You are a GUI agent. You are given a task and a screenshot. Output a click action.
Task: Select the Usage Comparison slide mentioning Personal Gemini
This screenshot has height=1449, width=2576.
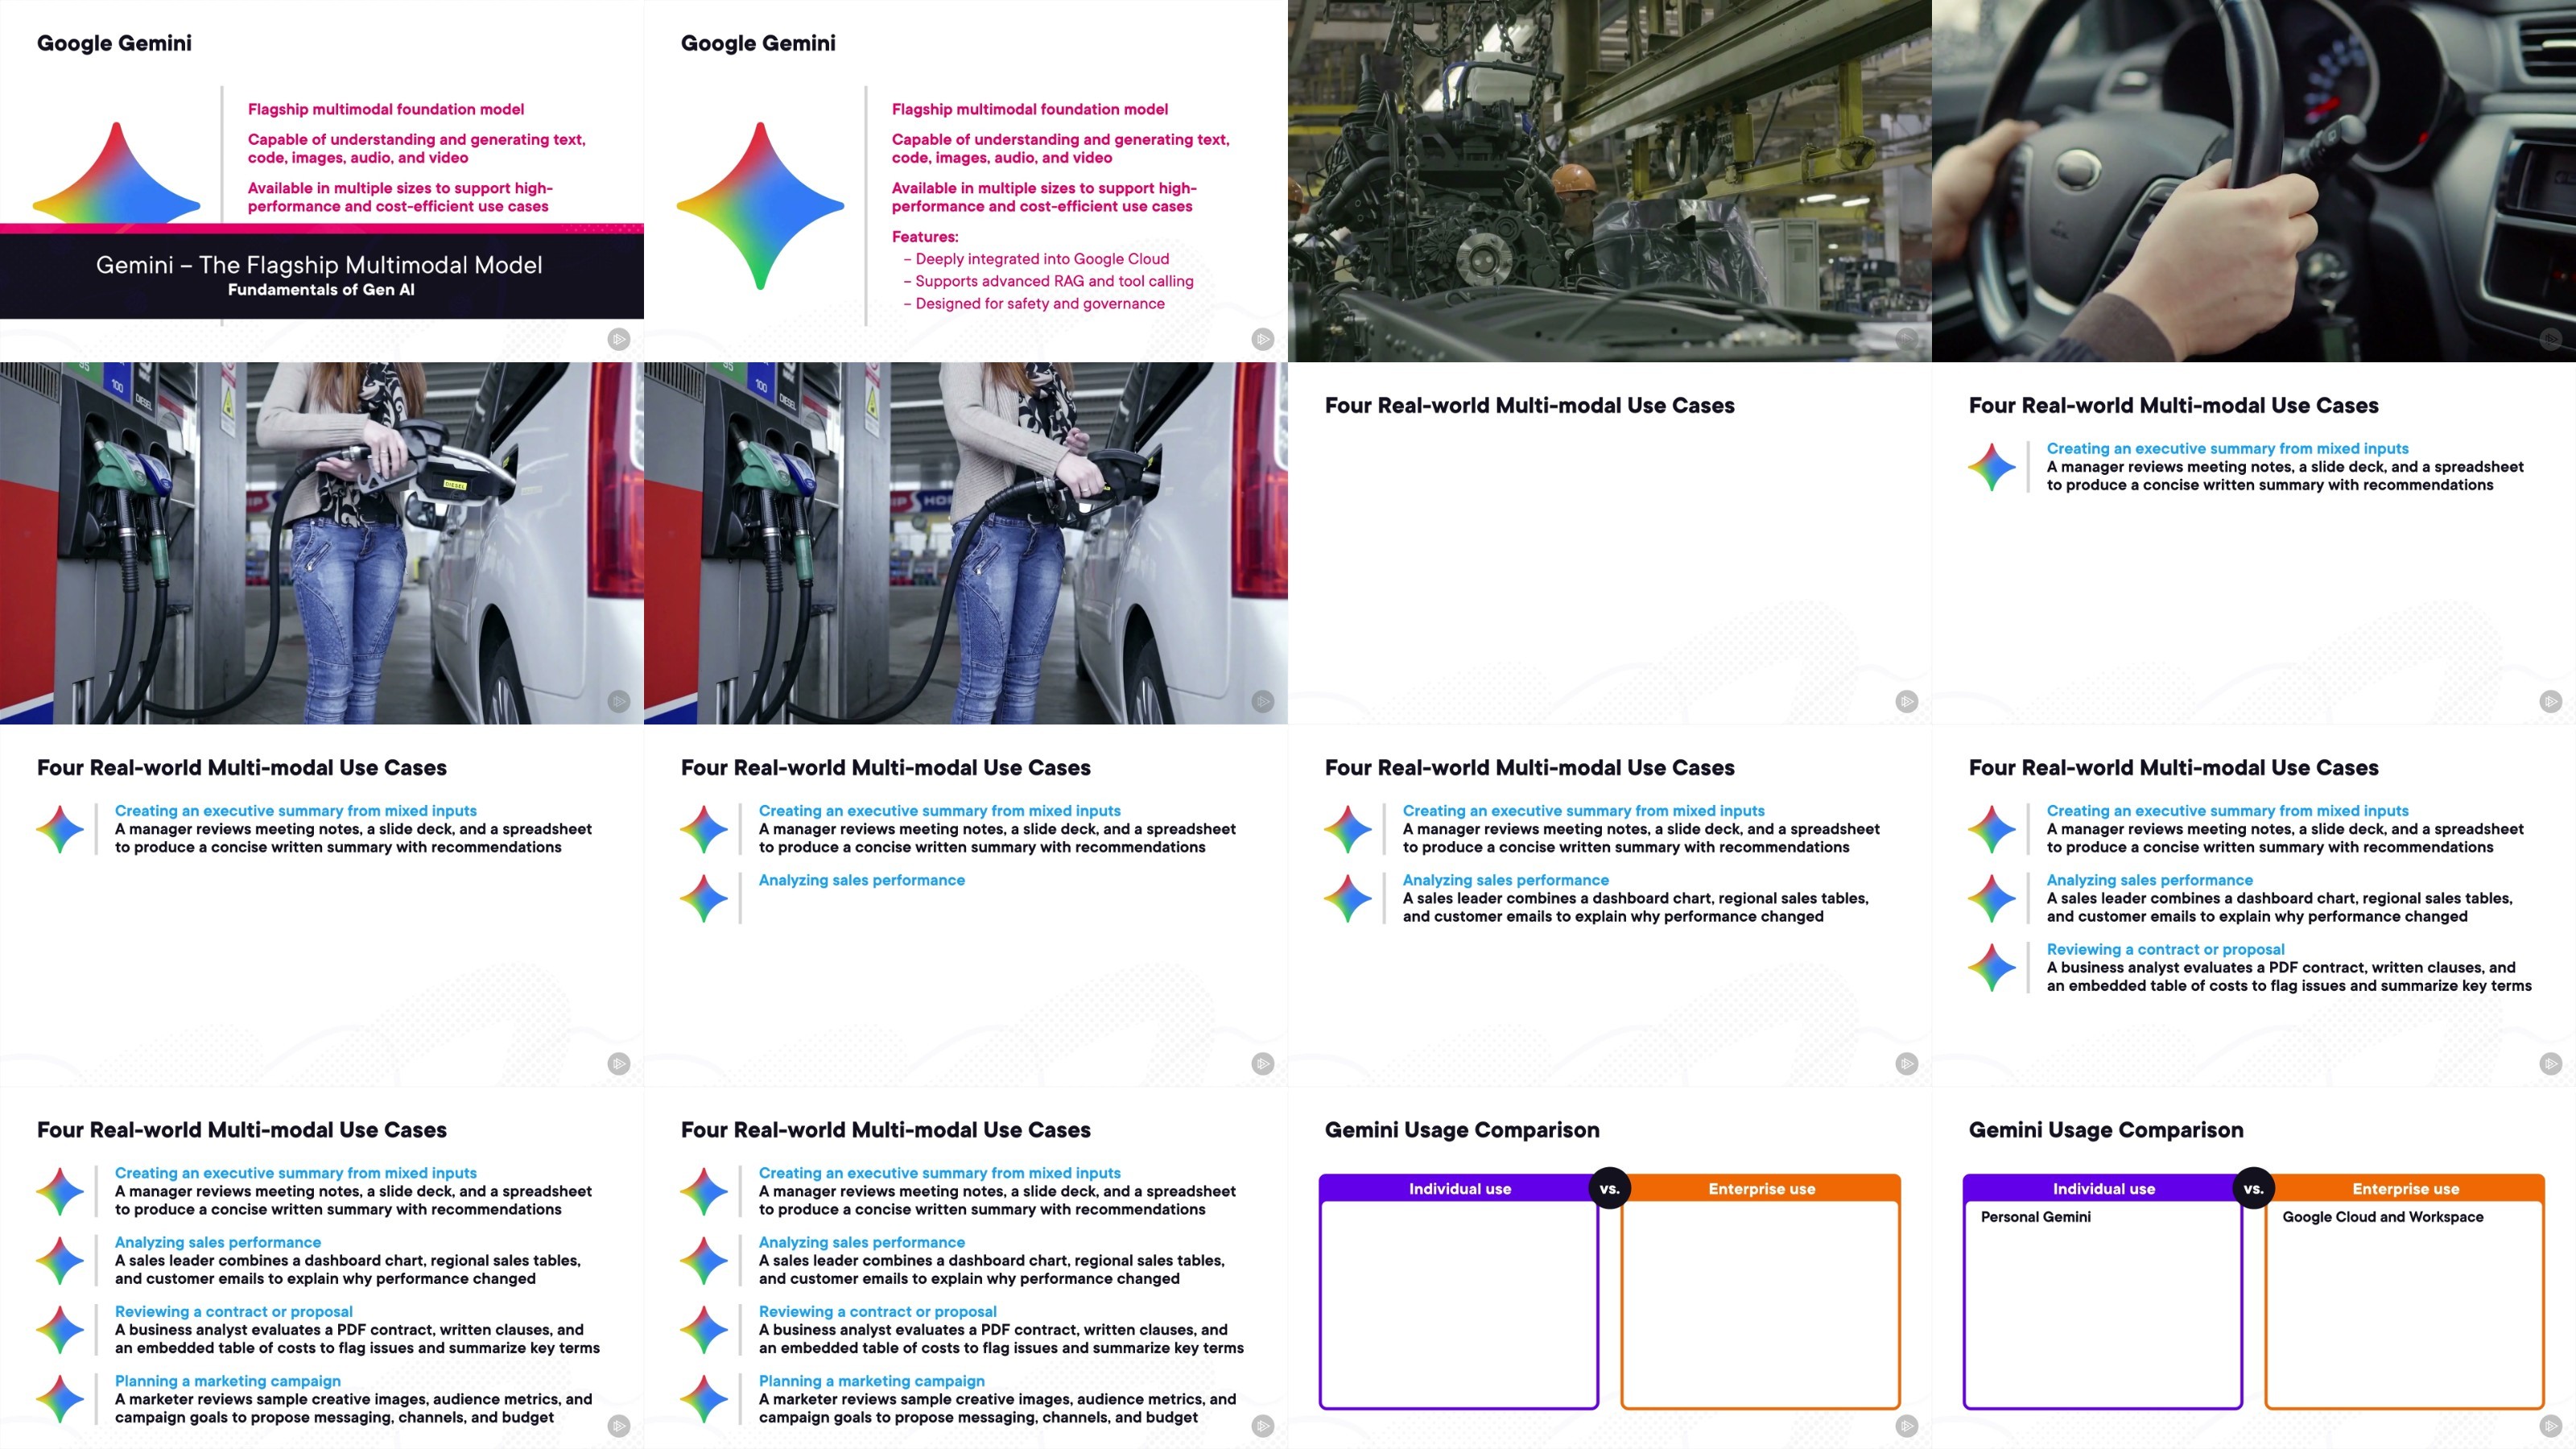point(2254,1268)
